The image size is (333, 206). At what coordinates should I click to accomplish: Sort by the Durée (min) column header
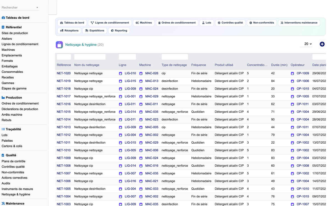(x=279, y=65)
